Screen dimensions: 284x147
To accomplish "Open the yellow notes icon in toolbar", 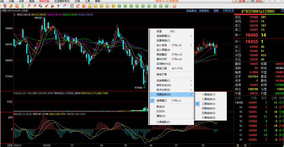I will coord(11,6).
